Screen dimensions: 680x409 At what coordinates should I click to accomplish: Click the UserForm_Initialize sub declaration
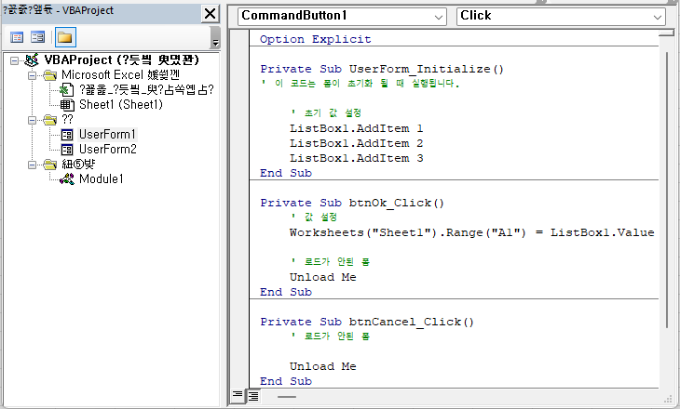point(382,69)
